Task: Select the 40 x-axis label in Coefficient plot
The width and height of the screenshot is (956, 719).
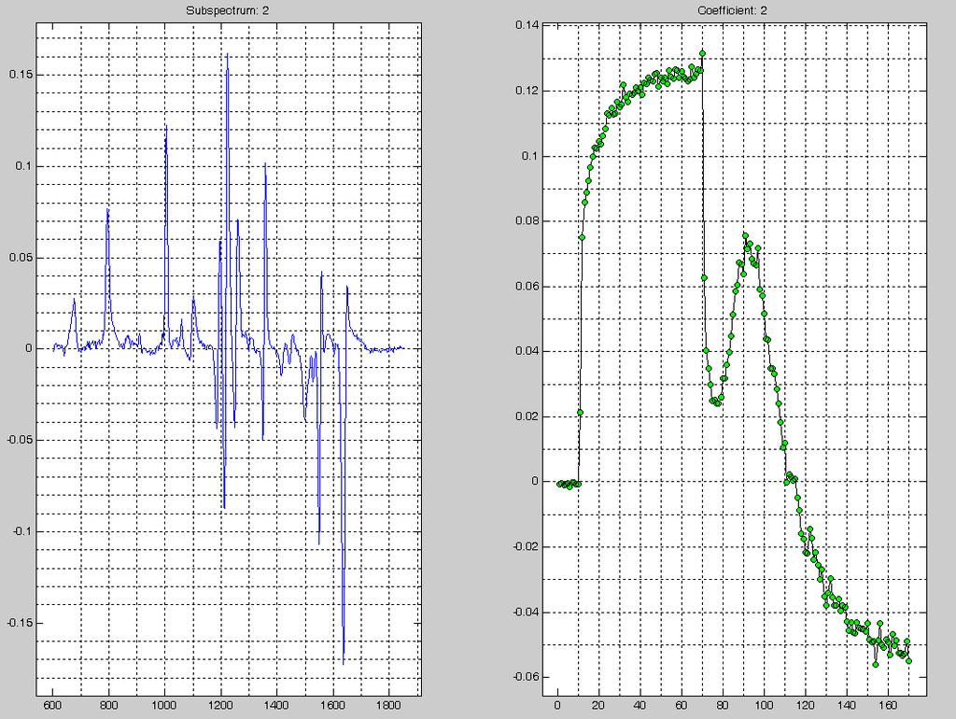Action: [x=640, y=705]
